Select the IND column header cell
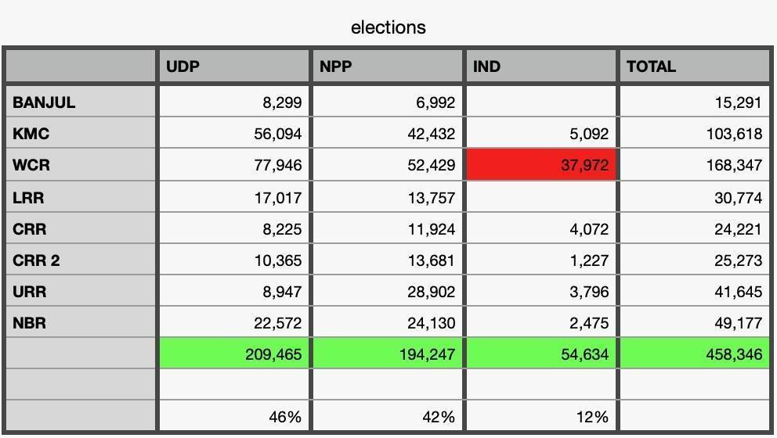This screenshot has height=438, width=777. (x=540, y=66)
